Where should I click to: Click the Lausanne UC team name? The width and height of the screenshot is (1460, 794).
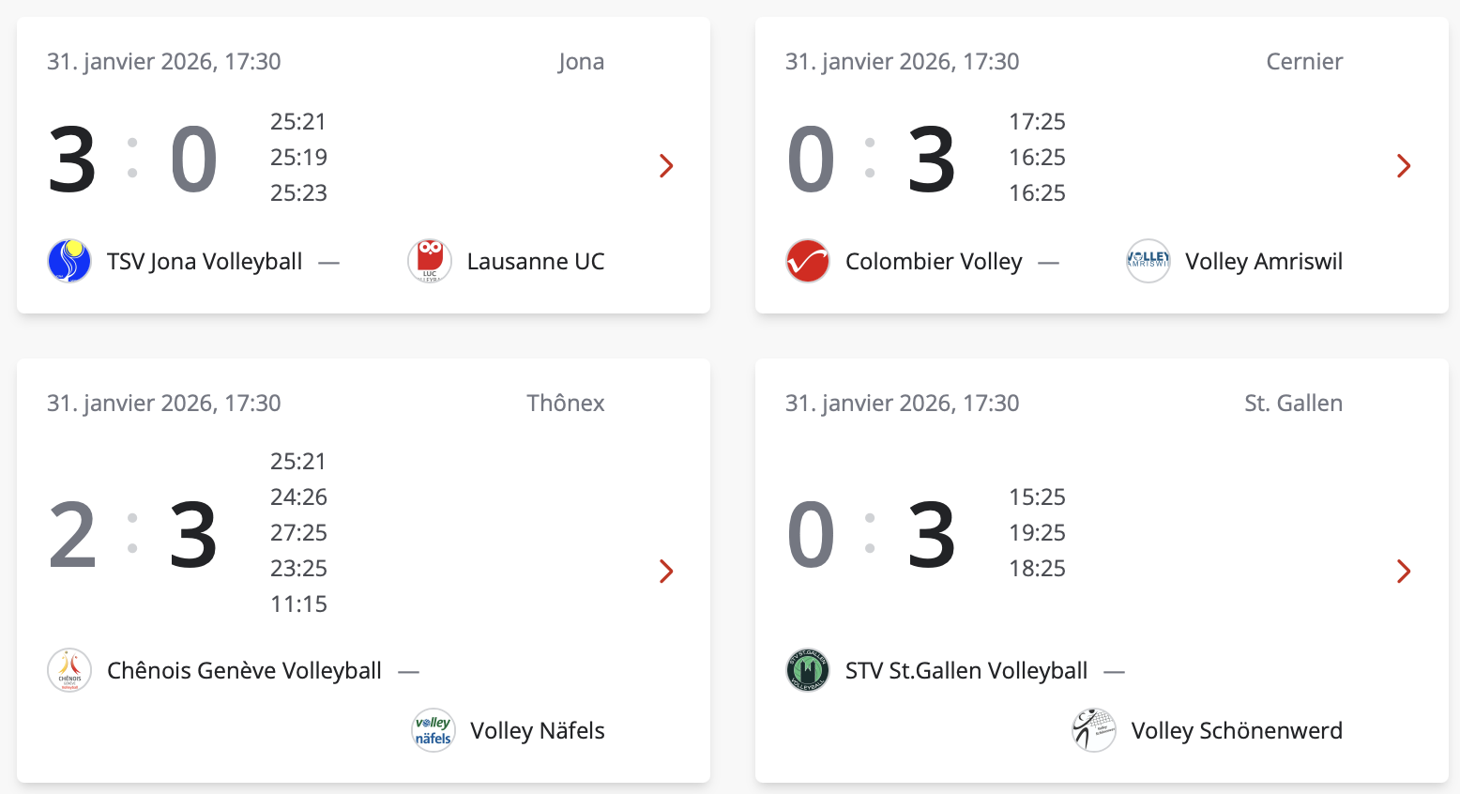click(x=536, y=261)
